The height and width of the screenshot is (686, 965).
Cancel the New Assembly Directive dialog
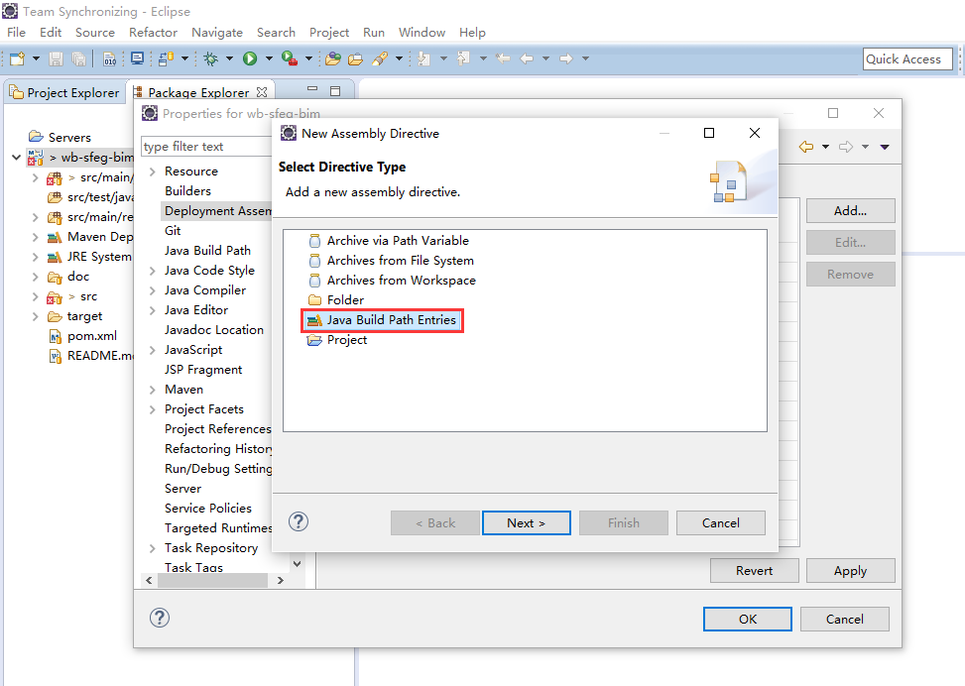(x=721, y=523)
